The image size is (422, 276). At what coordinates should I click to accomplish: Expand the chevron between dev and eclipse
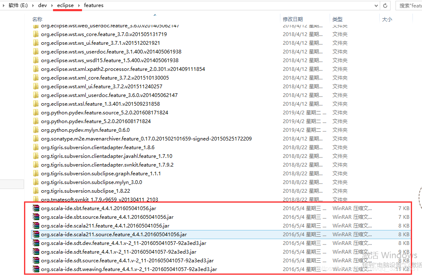(x=52, y=5)
